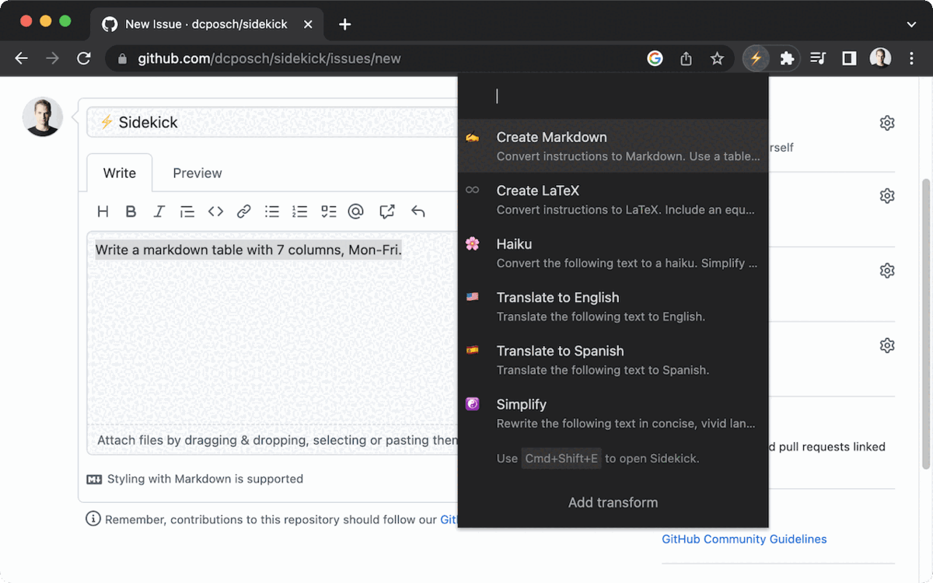The width and height of the screenshot is (933, 583).
Task: Insert a saved reply
Action: pos(418,211)
